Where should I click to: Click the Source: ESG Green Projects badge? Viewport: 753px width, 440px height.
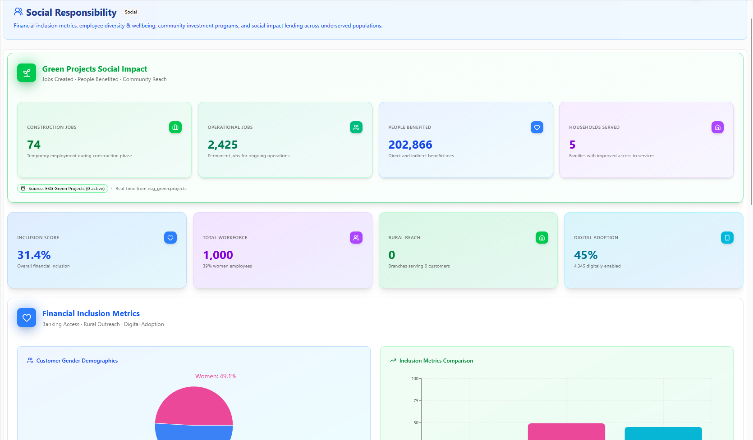coord(63,189)
